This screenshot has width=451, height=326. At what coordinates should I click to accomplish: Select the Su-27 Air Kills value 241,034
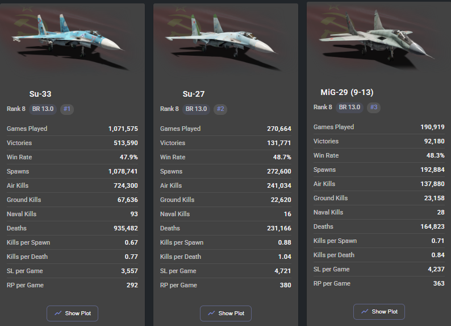[x=279, y=185]
